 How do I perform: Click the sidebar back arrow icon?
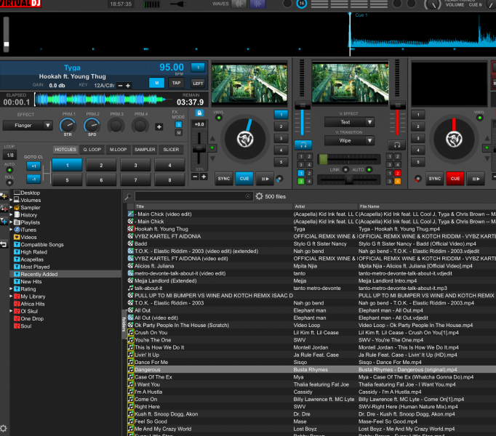click(x=4, y=244)
